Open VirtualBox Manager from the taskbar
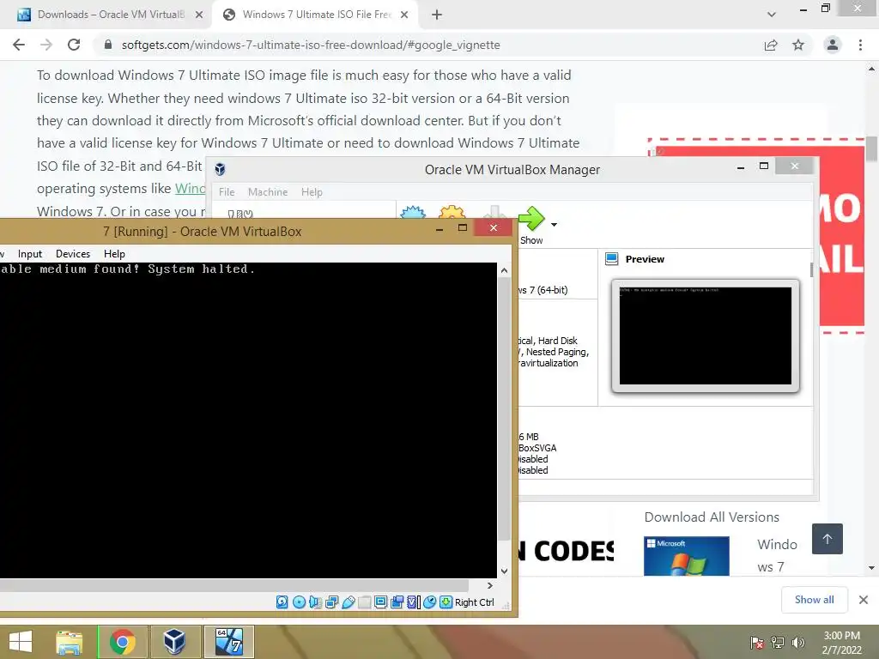This screenshot has width=879, height=659. pos(174,642)
